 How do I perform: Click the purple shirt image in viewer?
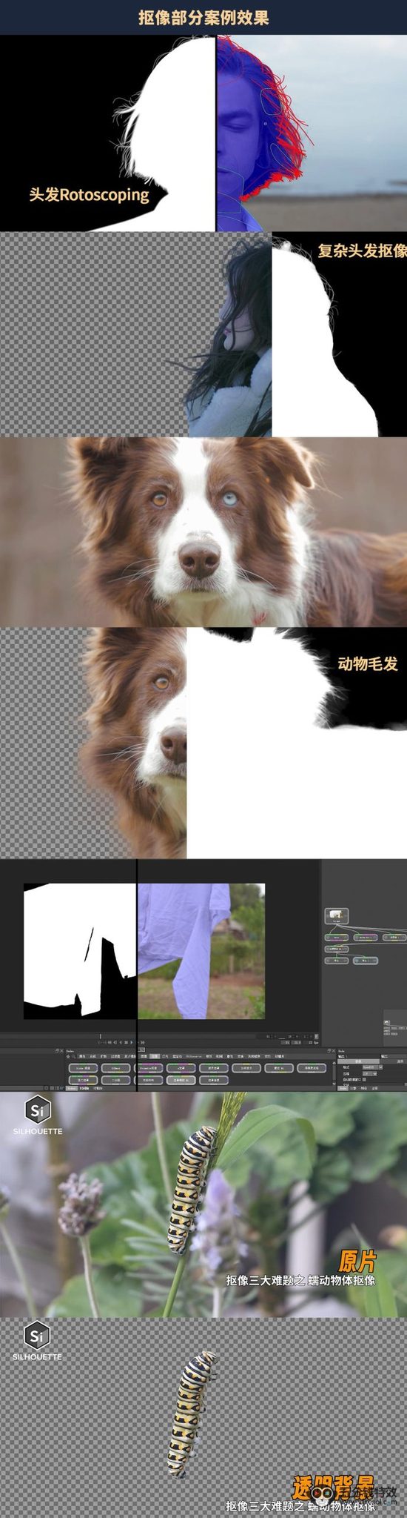201,951
